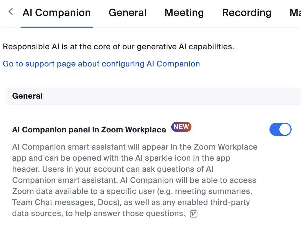Disable AI Companion panel in Zoom Workplace
Image resolution: width=301 pixels, height=236 pixels.
(280, 129)
